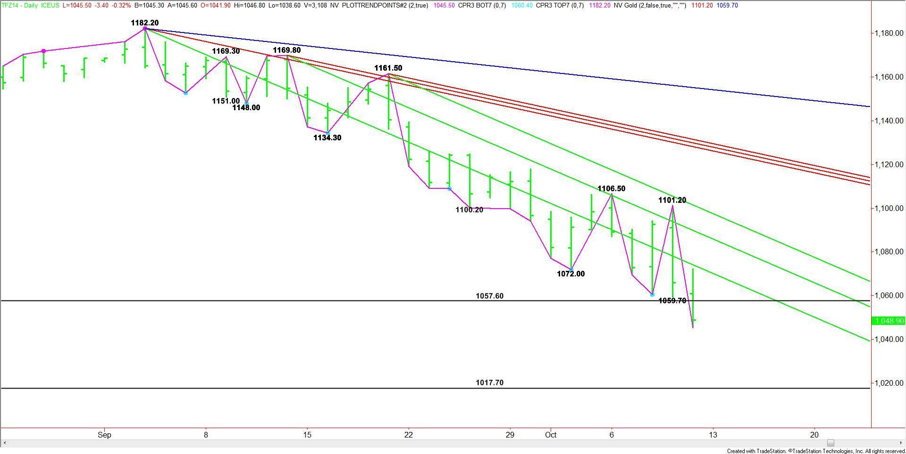
Task: Grab the horizontal scrollbar thumb
Action: pos(830,443)
